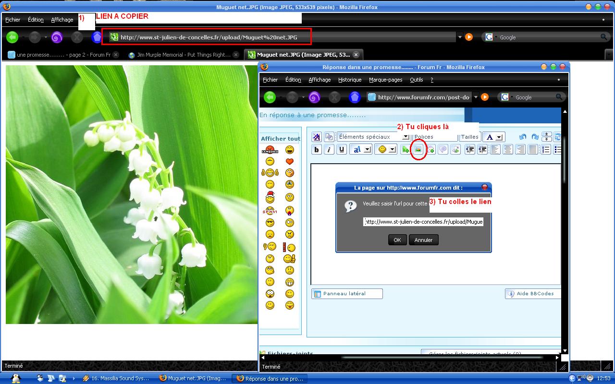Click the align left icon in the editor
Screen dimensions: 615x384
(495, 150)
